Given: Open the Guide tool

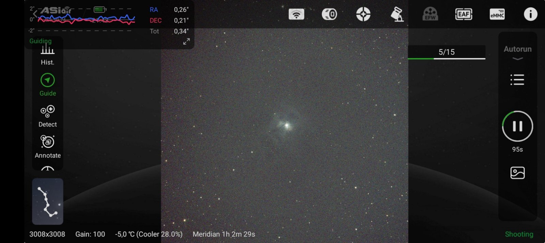Looking at the screenshot, I should click(48, 85).
